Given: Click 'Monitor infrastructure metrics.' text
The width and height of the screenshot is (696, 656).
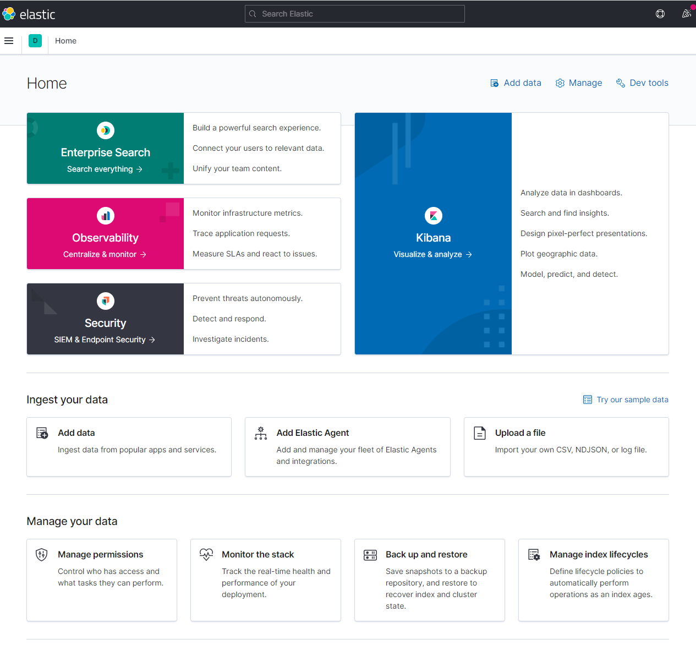Looking at the screenshot, I should click(x=248, y=213).
